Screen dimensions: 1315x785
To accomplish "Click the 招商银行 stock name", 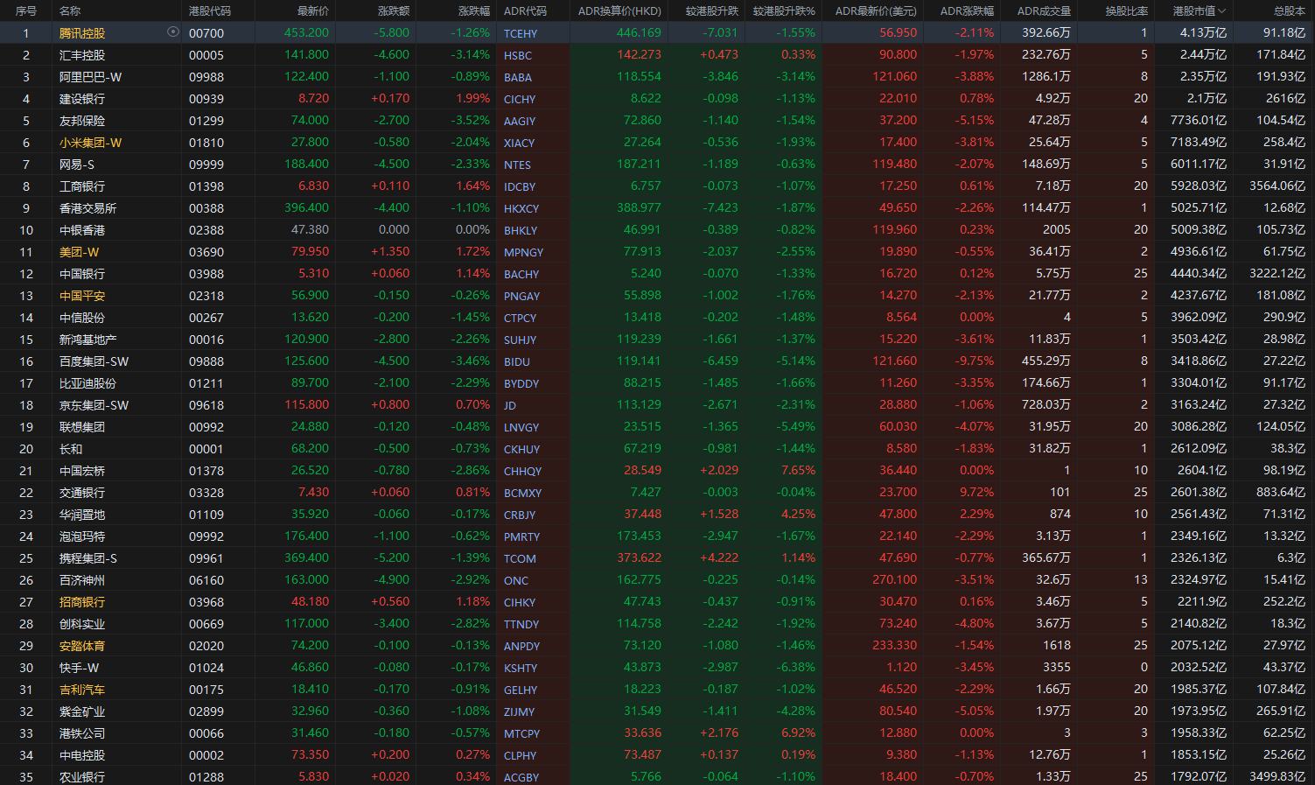I will tap(82, 601).
